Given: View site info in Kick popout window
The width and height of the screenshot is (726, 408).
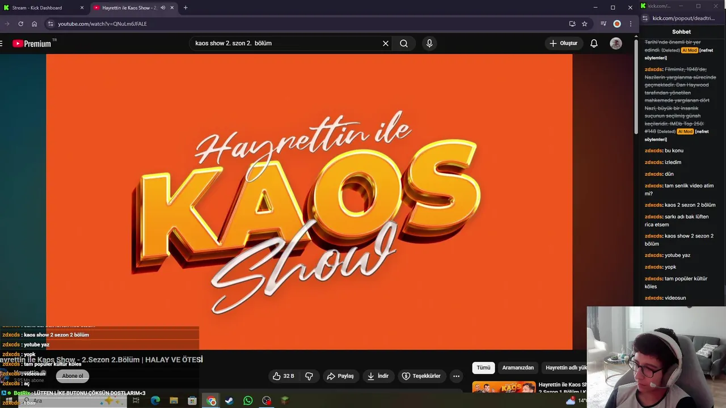Looking at the screenshot, I should (x=646, y=18).
